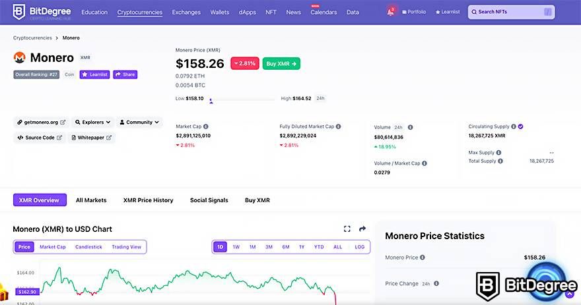
Task: Open the Circulating Supply info icon
Action: [514, 126]
